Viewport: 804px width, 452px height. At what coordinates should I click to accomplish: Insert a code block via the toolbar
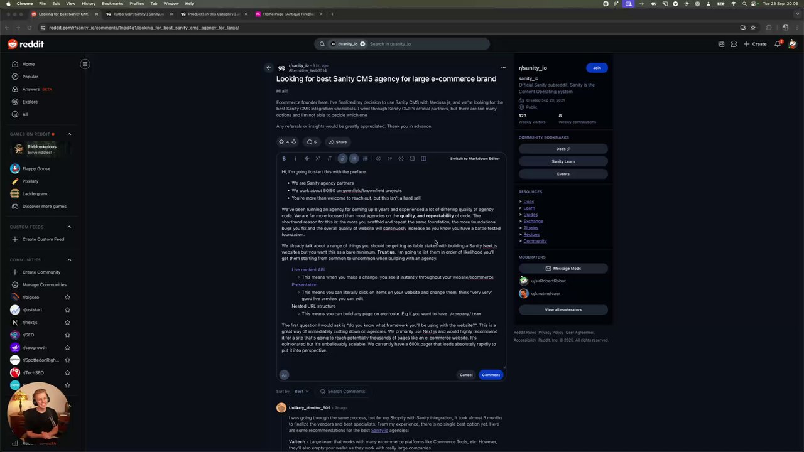(x=412, y=159)
